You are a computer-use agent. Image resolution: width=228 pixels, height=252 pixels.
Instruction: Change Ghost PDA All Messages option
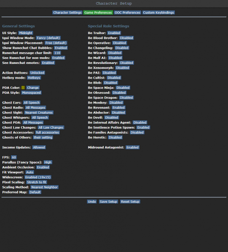(33, 122)
